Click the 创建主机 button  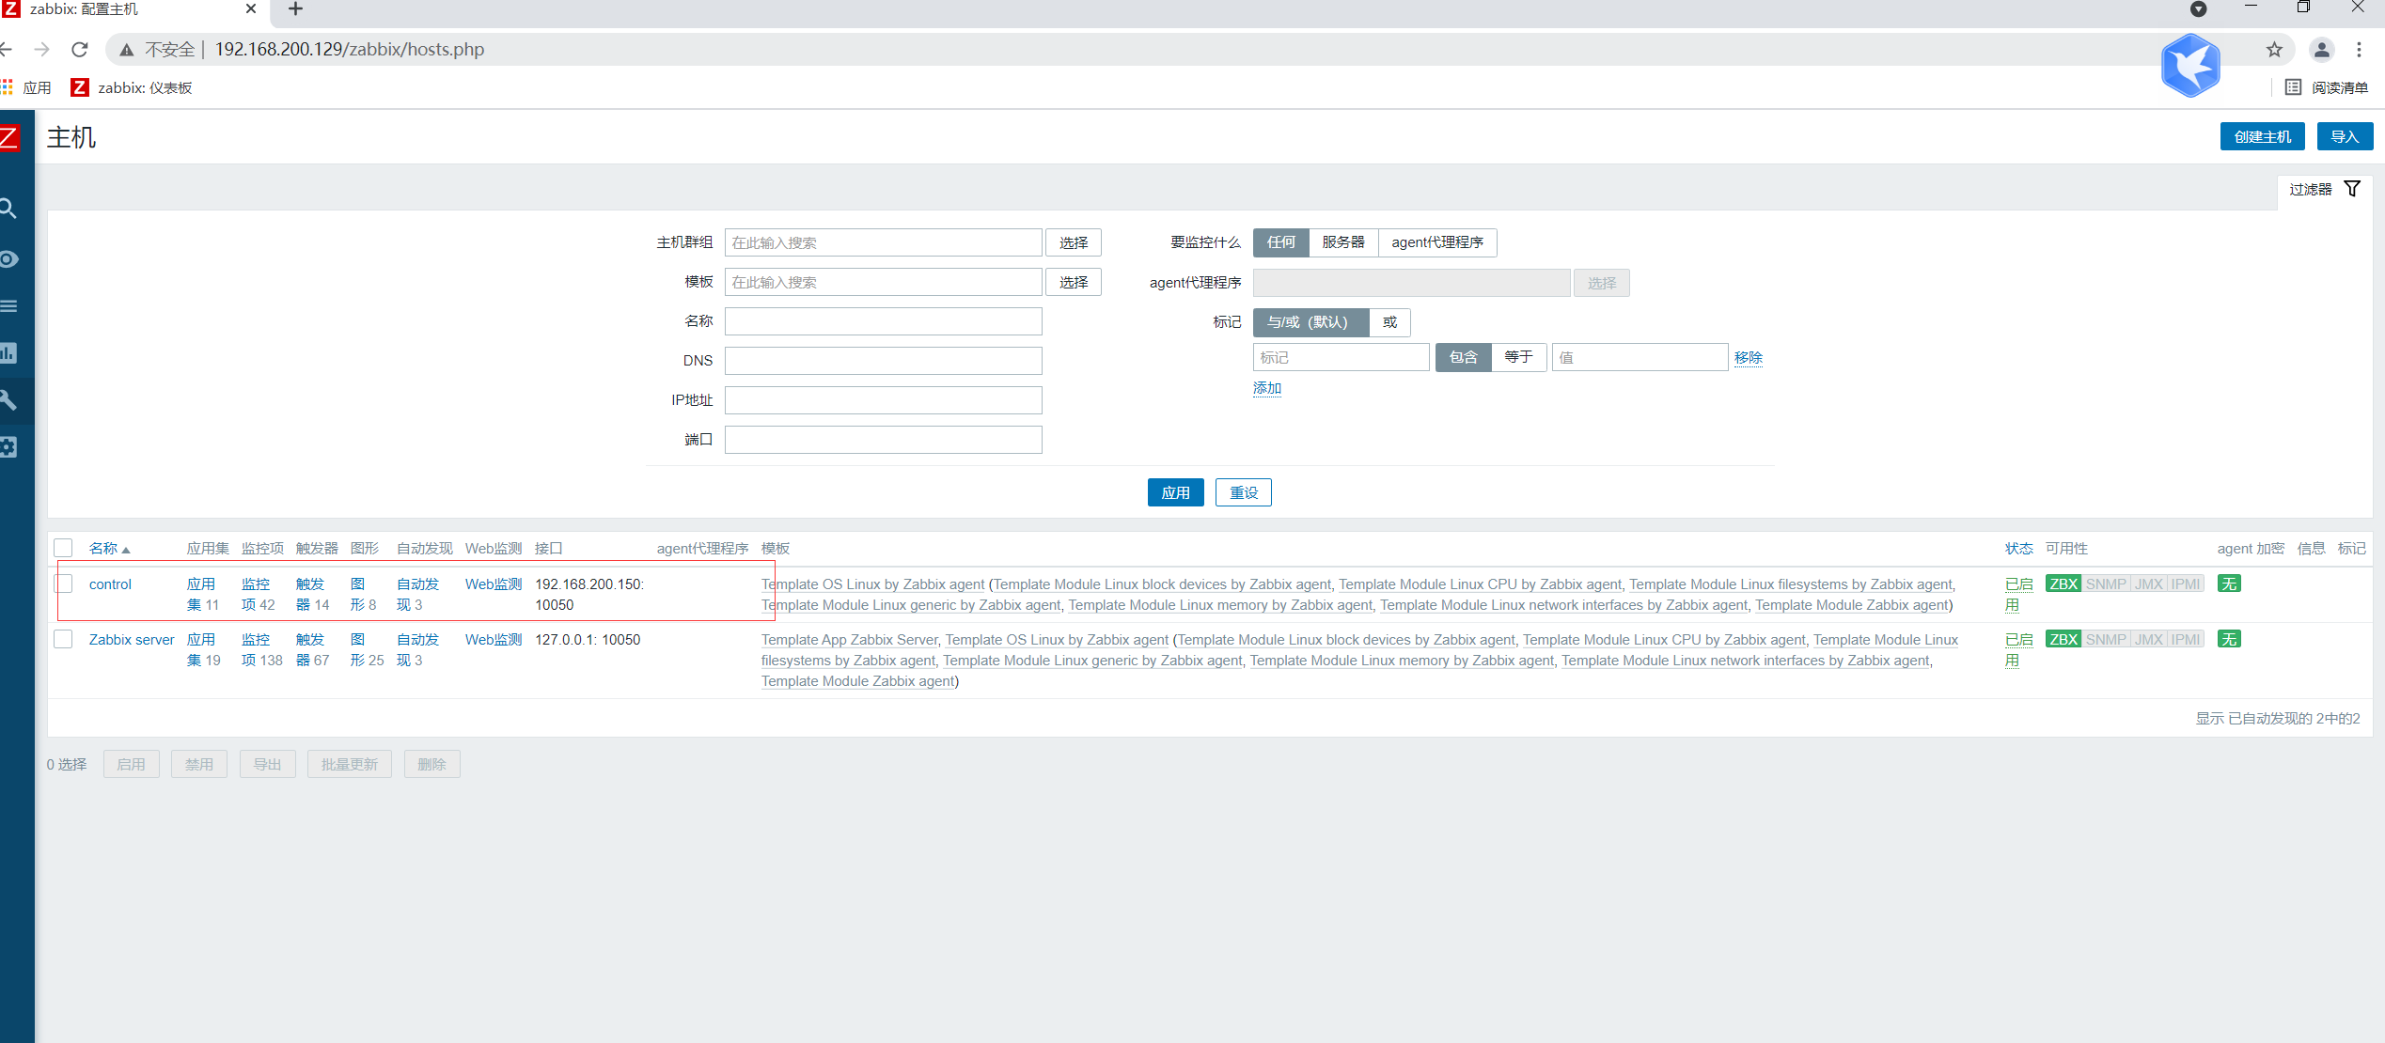pos(2262,136)
